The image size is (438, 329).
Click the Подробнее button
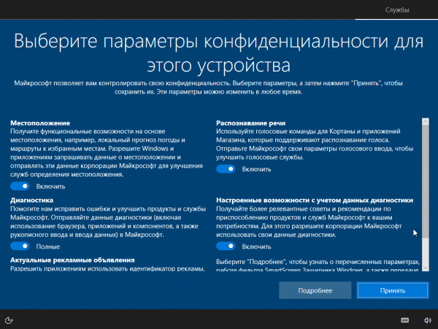click(315, 290)
